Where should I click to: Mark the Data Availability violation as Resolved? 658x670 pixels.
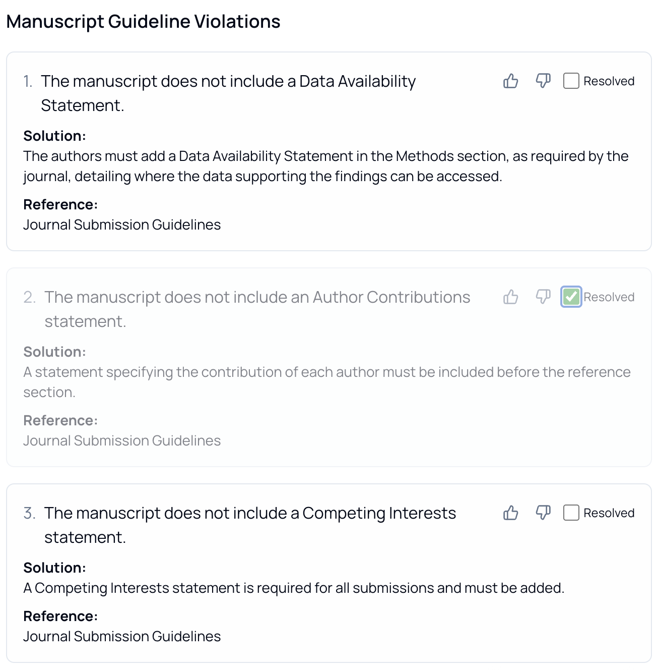coord(571,81)
